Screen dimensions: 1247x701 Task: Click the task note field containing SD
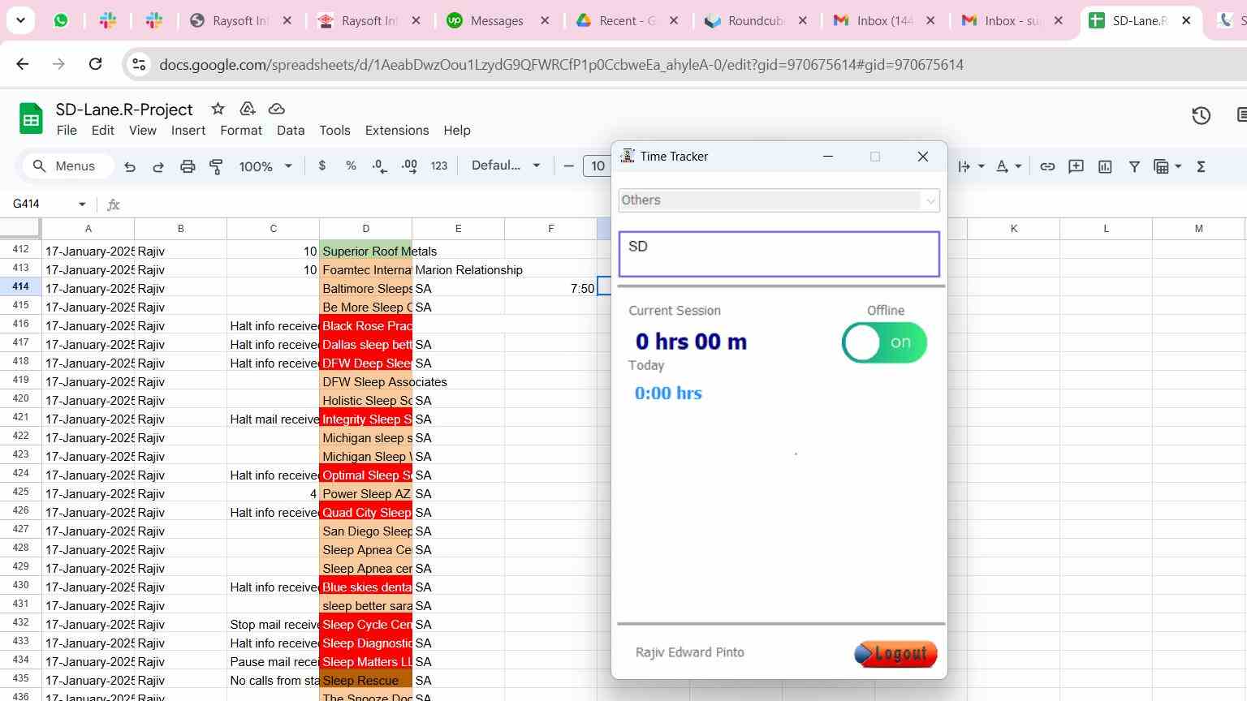[x=779, y=254]
